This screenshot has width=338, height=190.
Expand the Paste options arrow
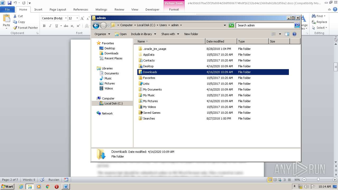tap(6, 28)
